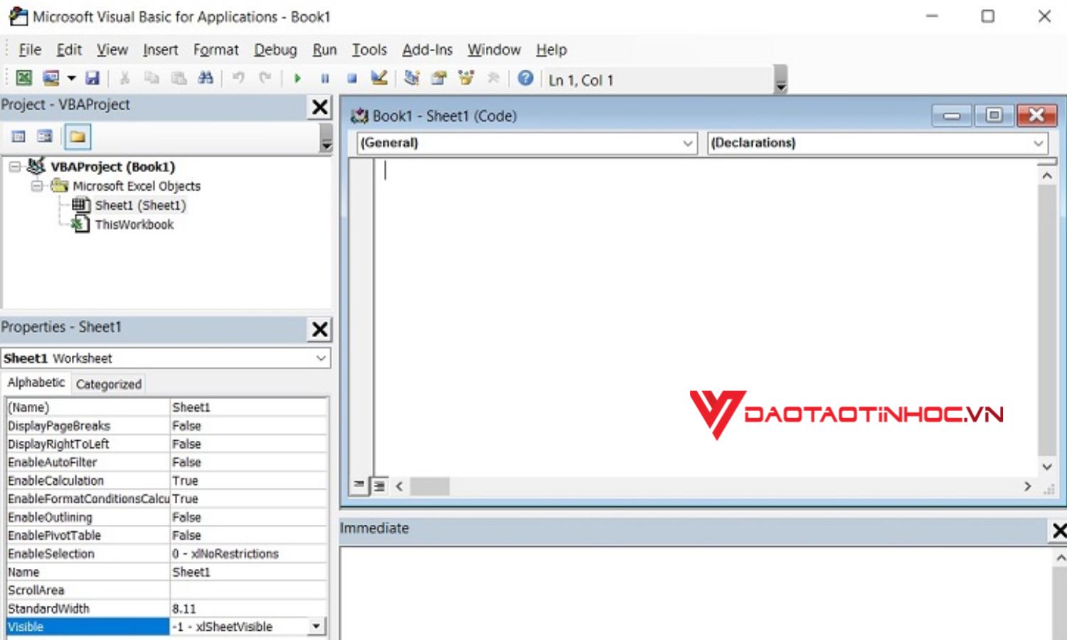1067x640 pixels.
Task: Open the (Declarations) procedure dropdown
Action: [1039, 143]
